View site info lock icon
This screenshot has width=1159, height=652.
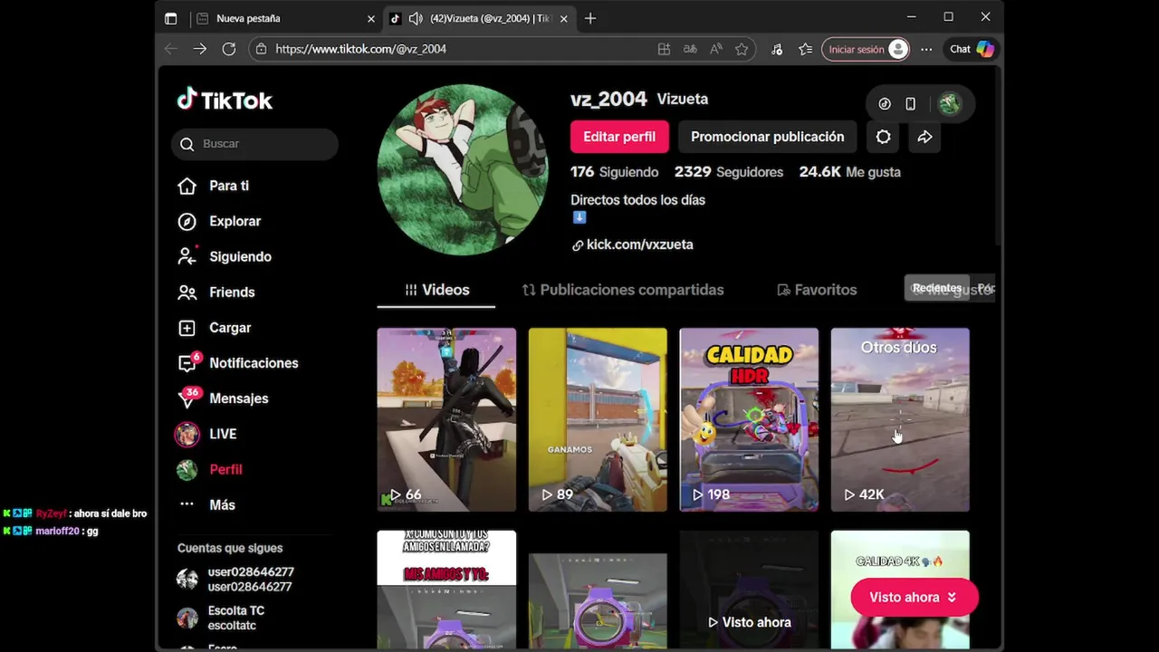point(261,49)
